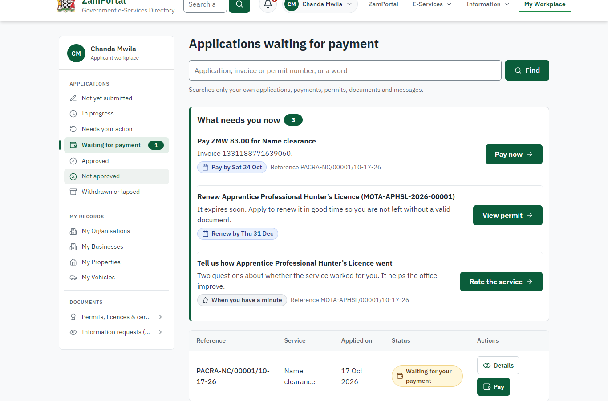Open My Properties records
This screenshot has height=401, width=608.
coord(117,262)
